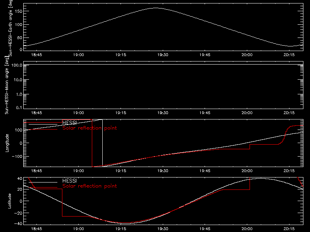Image resolution: width=310 pixels, height=232 pixels.
Task: Click the 18:45 time label under the Earth angle plot
Action: tap(36, 55)
